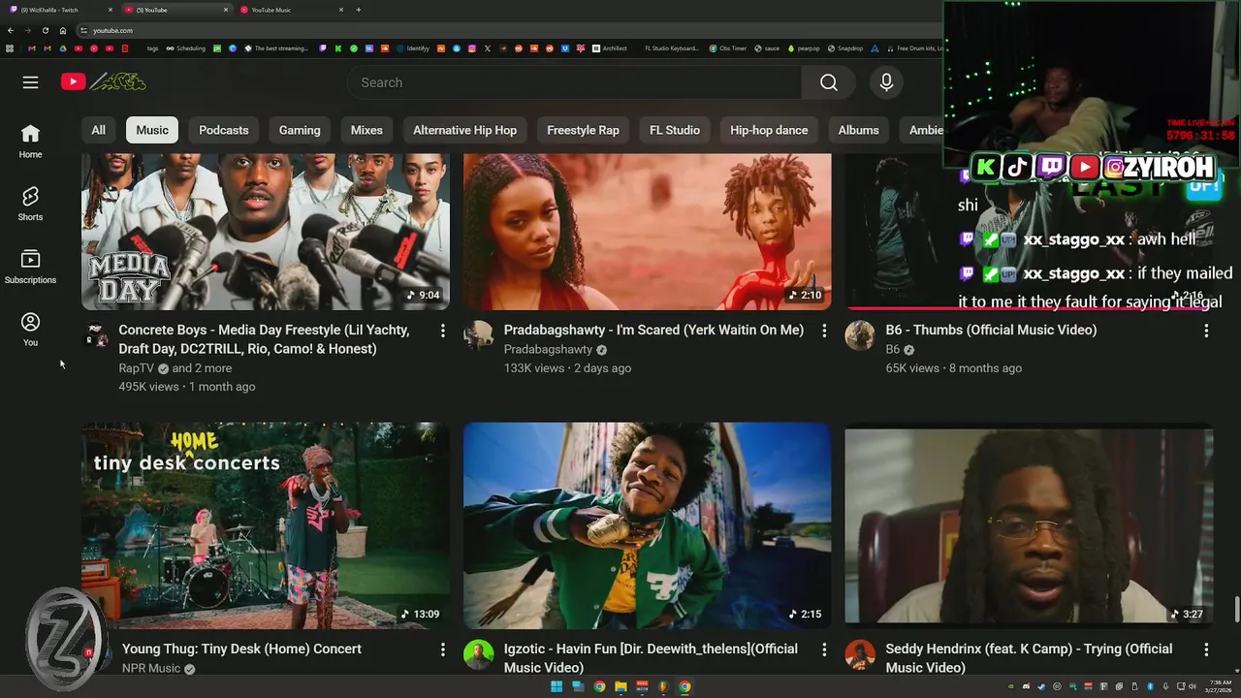This screenshot has height=698, width=1241.
Task: Play the Igzotic Havin Fun thumbnail
Action: coord(647,525)
